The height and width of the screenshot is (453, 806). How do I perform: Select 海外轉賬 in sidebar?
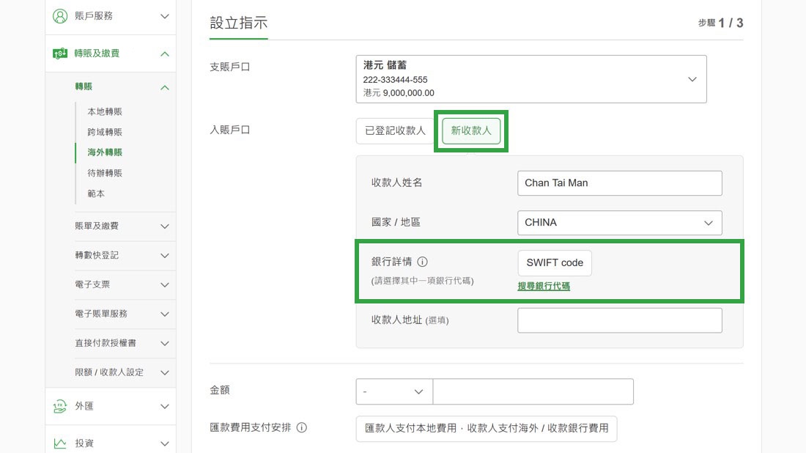[105, 152]
